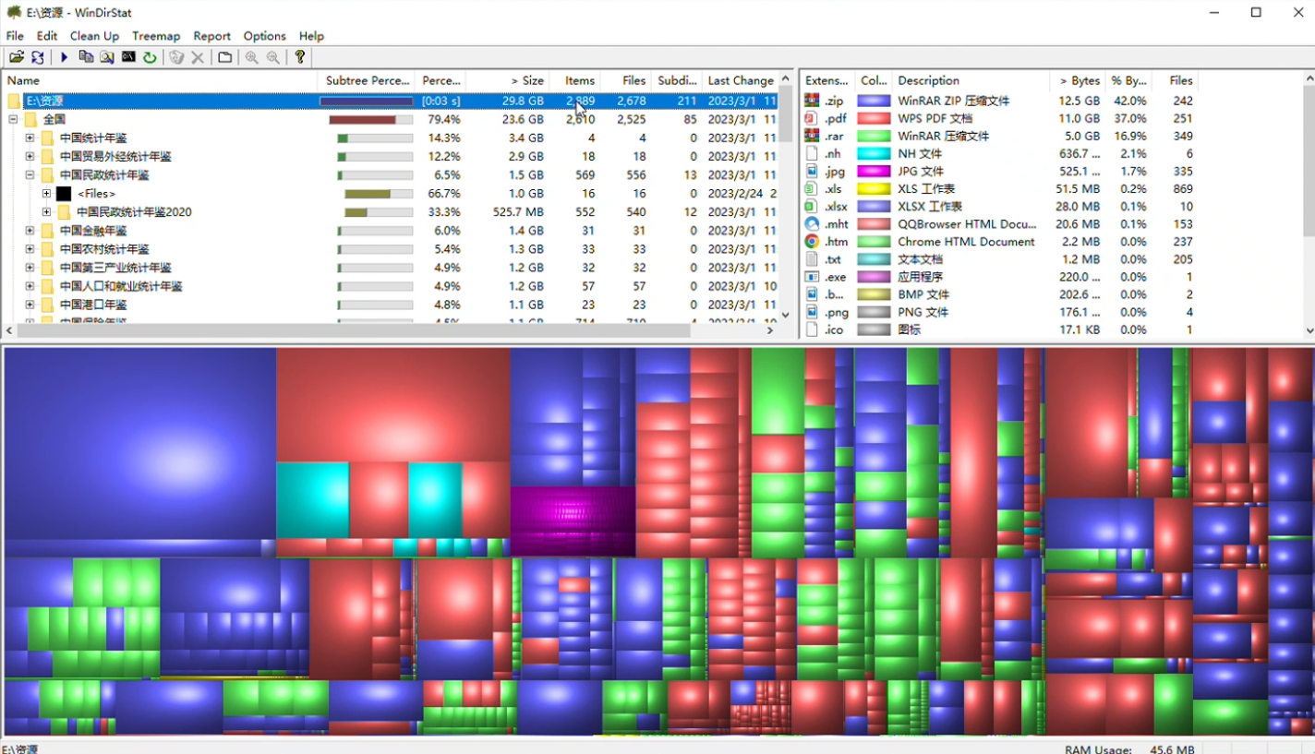1315x754 pixels.
Task: Collapse the 全国 folder tree node
Action: click(14, 119)
